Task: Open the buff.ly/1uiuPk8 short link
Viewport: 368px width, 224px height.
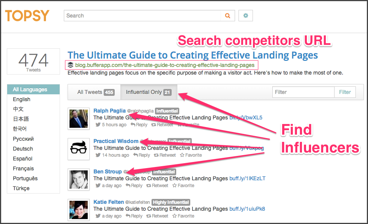Action: click(247, 209)
